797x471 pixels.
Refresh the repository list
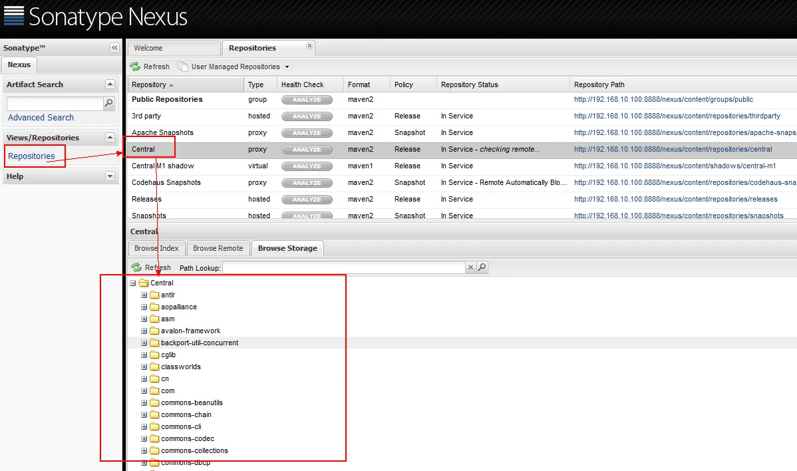click(150, 67)
